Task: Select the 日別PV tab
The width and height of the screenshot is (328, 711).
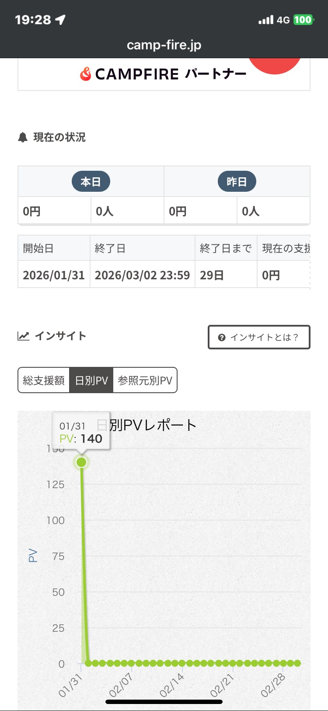Action: [91, 380]
